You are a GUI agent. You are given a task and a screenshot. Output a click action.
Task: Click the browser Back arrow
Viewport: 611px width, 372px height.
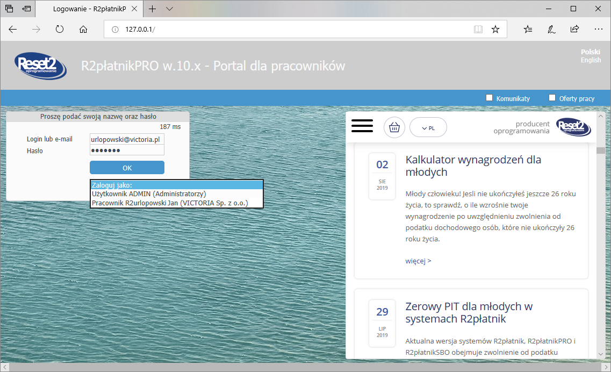click(x=13, y=29)
